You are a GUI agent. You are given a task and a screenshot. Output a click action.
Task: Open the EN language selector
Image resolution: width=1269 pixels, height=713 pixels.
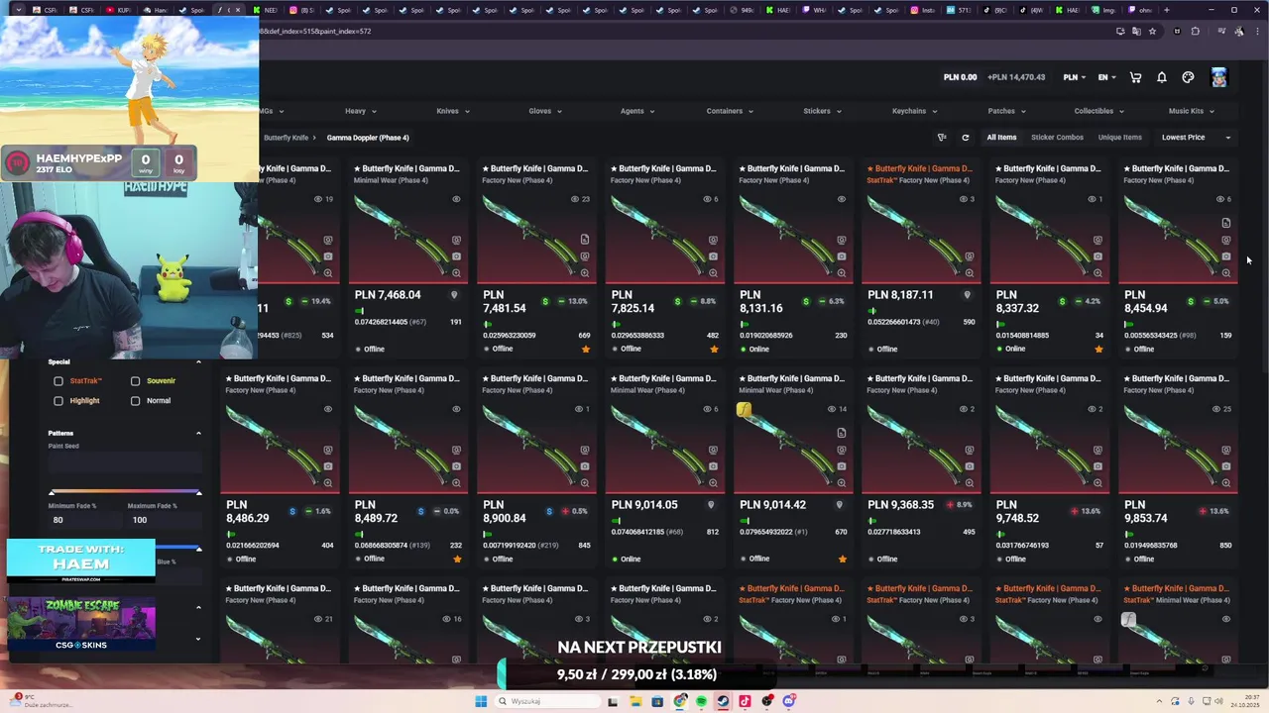[1106, 77]
